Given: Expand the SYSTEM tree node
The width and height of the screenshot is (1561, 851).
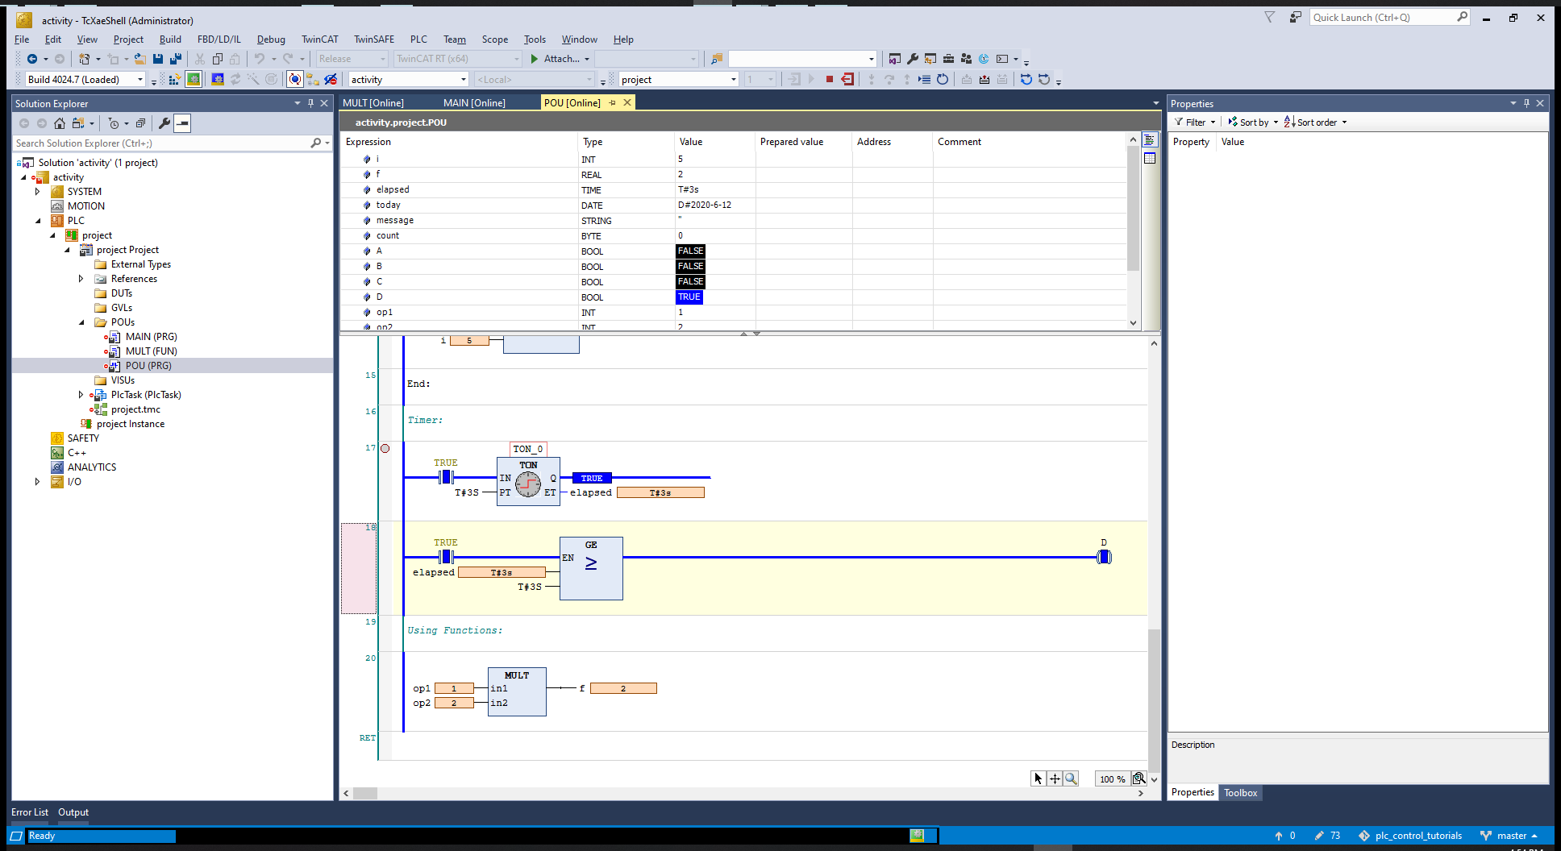Looking at the screenshot, I should [37, 192].
